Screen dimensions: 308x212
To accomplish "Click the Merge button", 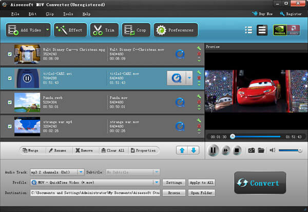I will click(31, 150).
